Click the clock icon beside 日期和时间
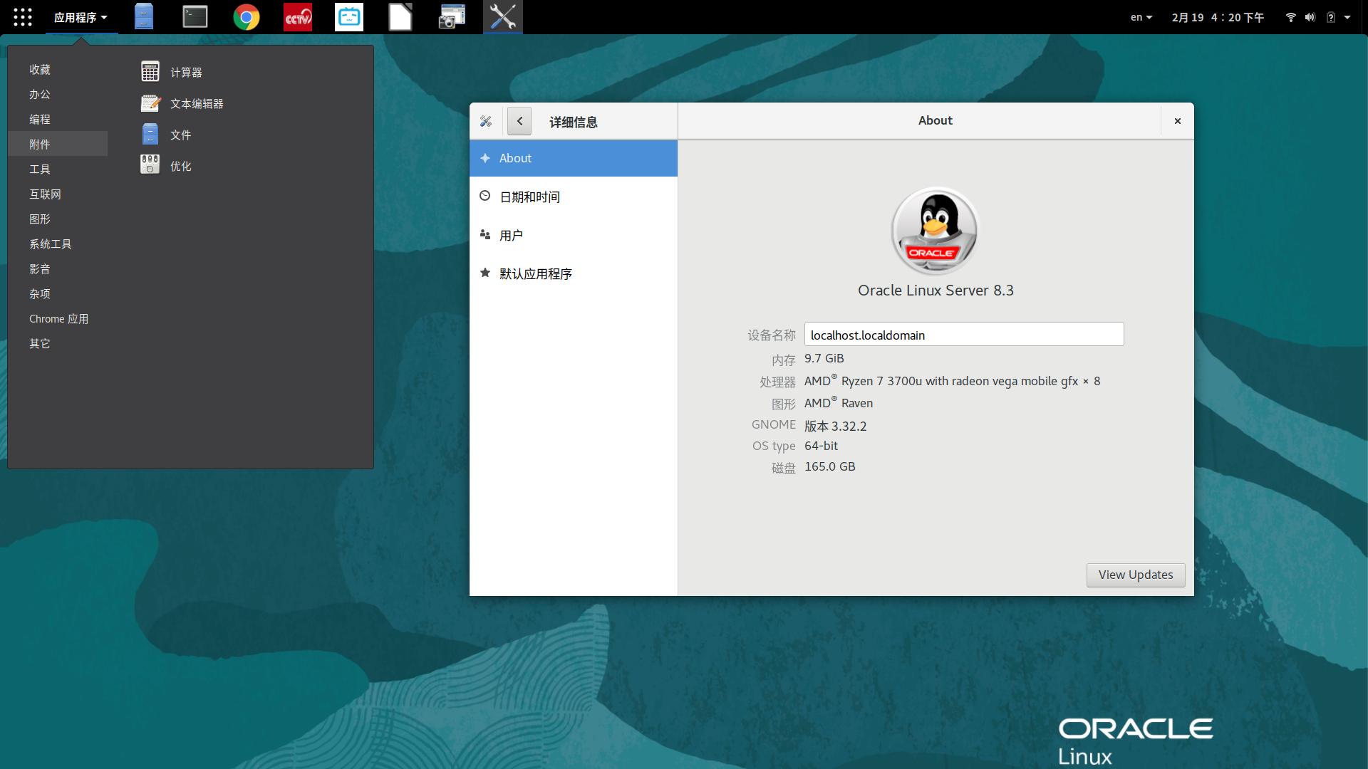The width and height of the screenshot is (1368, 769). tap(485, 196)
